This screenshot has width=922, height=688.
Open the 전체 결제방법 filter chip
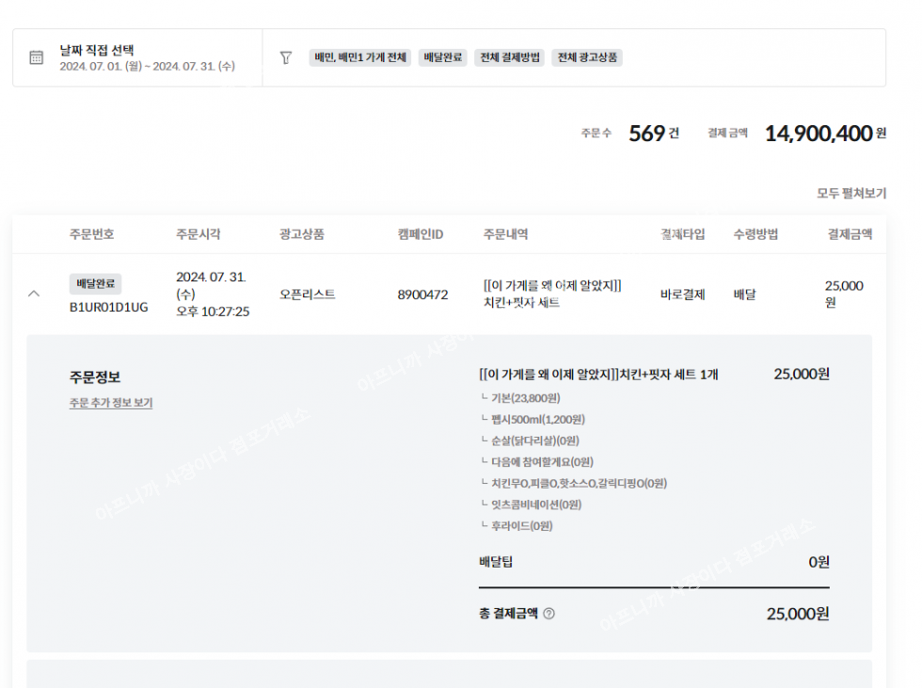[x=510, y=57]
